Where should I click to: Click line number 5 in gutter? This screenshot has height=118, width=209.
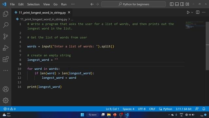[x=20, y=47]
